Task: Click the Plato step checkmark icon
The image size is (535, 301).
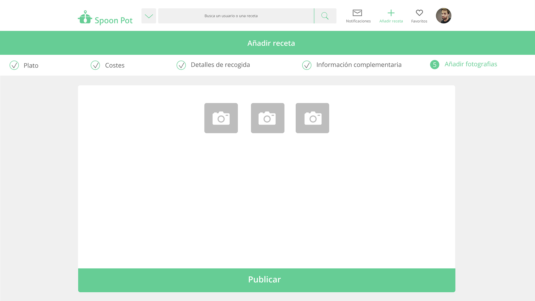Action: click(x=14, y=65)
